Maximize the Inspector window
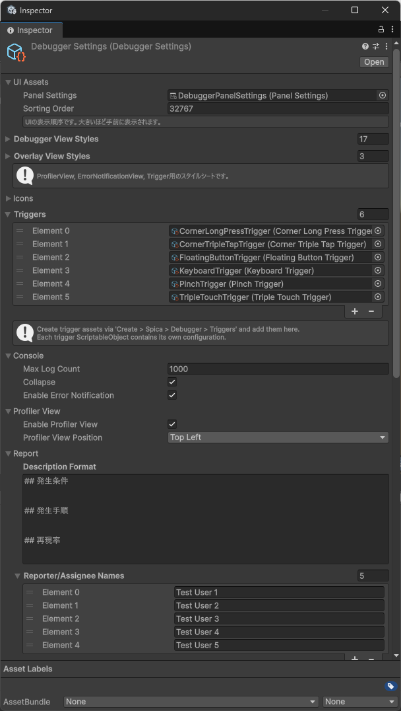Image resolution: width=401 pixels, height=711 pixels. click(355, 10)
